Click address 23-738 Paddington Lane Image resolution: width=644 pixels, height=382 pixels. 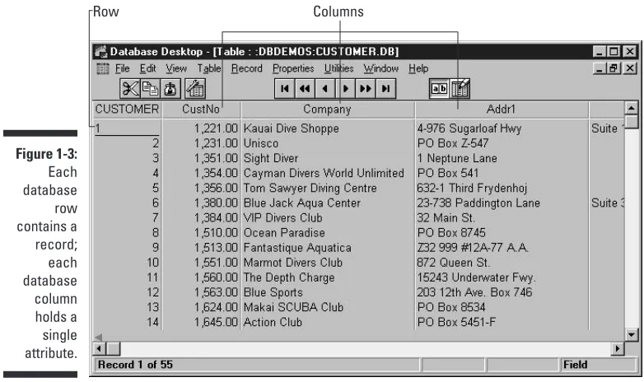(x=478, y=203)
